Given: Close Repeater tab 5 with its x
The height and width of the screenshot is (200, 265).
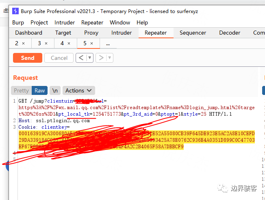Looking at the screenshot, I should click(x=91, y=44).
